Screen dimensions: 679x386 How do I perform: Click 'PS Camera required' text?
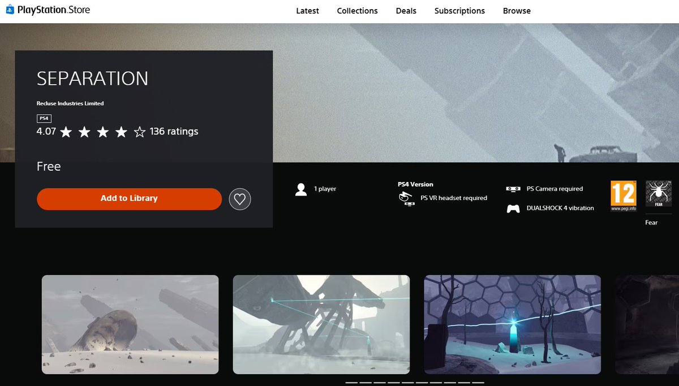click(x=555, y=189)
